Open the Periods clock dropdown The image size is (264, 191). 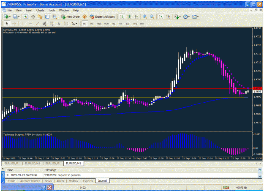186,16
